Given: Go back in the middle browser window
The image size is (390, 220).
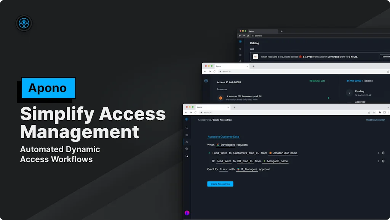Looking at the screenshot, I should point(205,71).
